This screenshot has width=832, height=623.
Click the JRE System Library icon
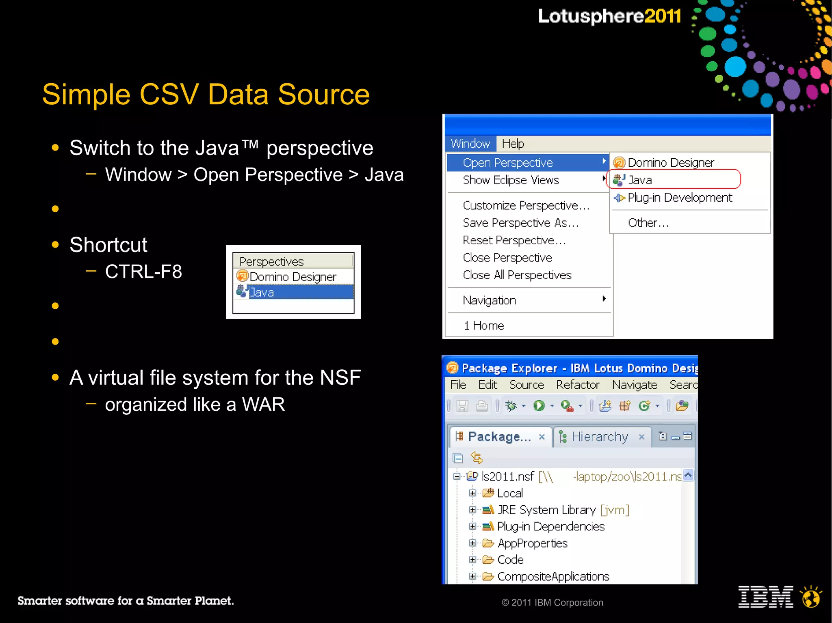(488, 509)
